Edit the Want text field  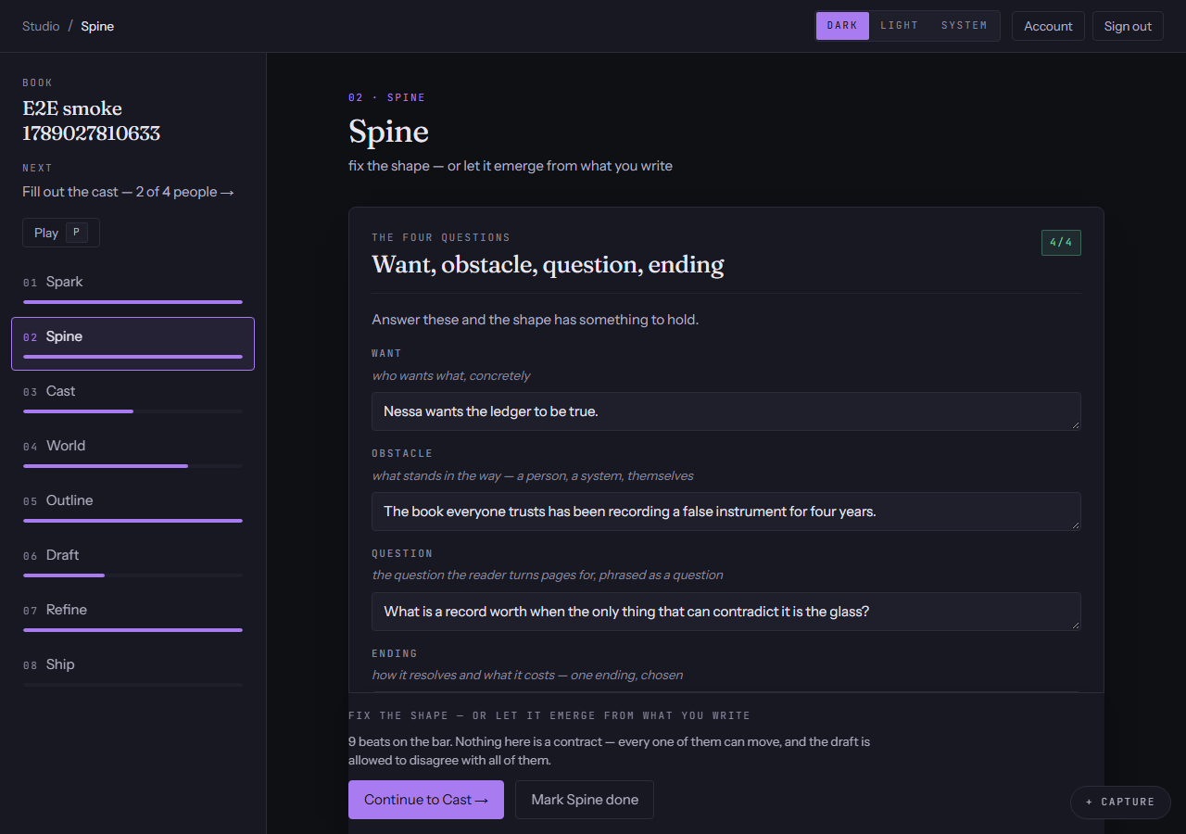coord(726,411)
